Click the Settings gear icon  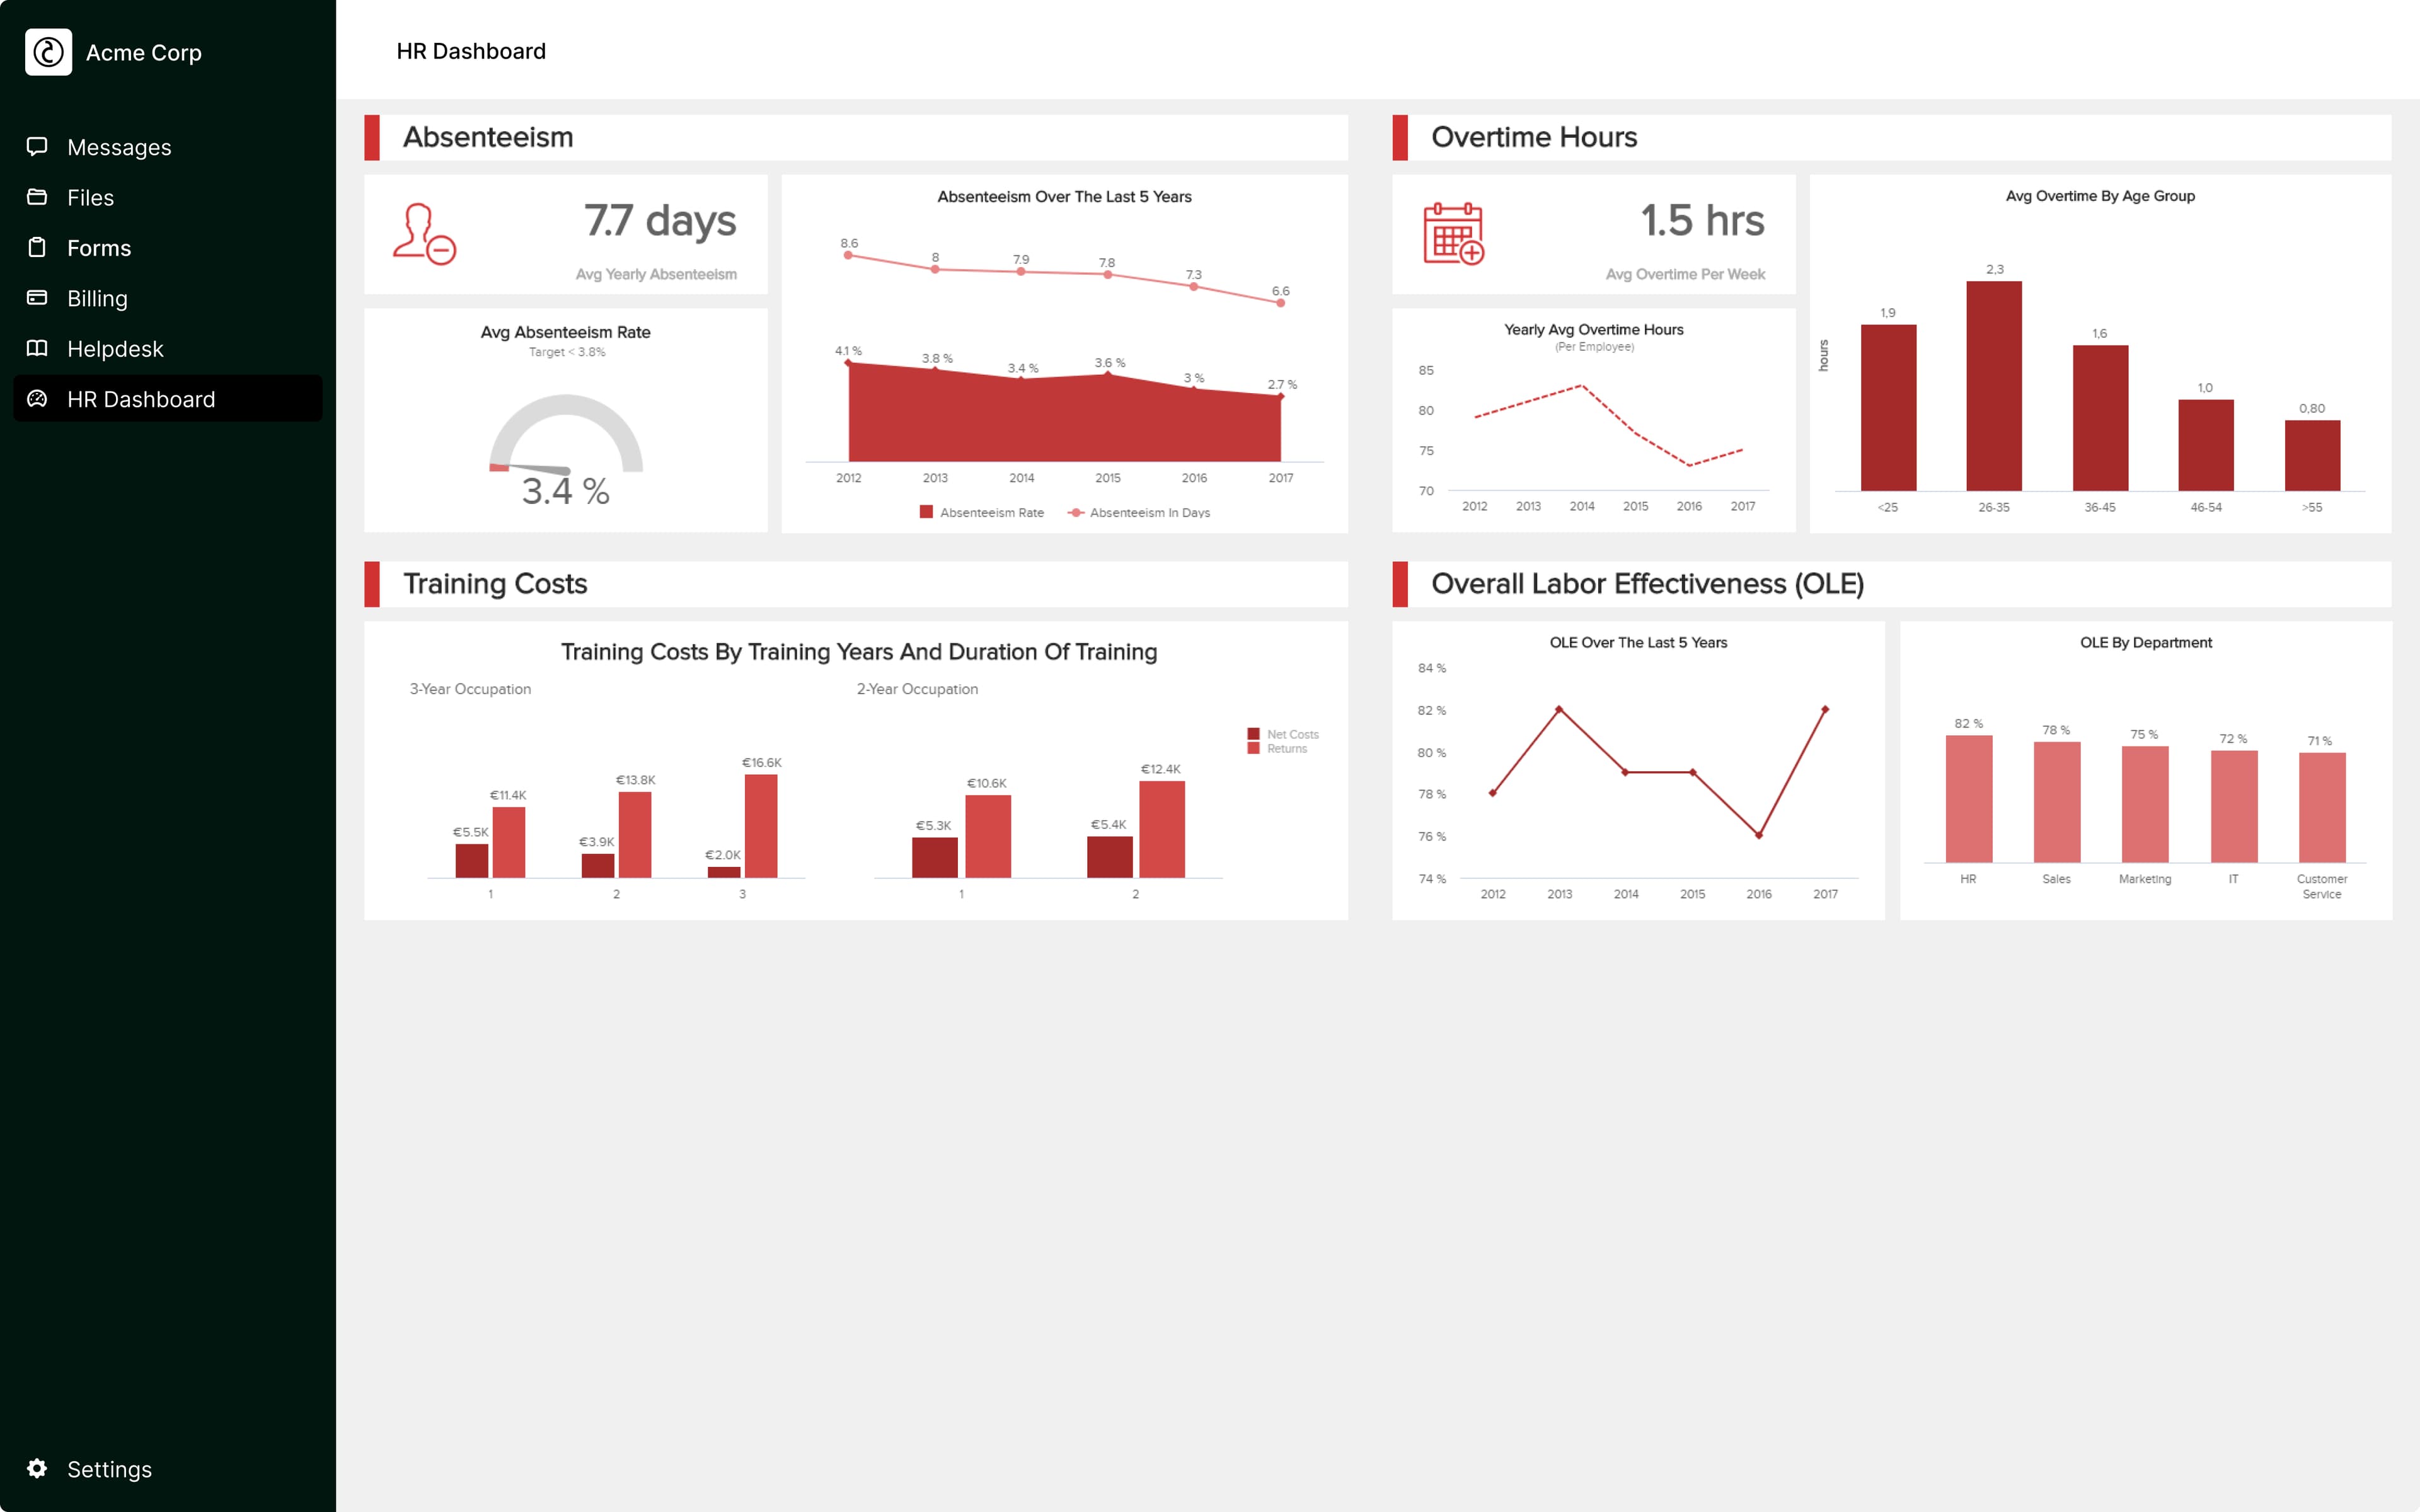[37, 1468]
